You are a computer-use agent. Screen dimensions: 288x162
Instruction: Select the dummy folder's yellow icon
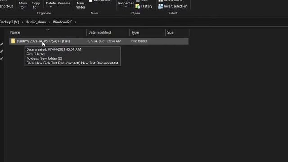coord(13,41)
